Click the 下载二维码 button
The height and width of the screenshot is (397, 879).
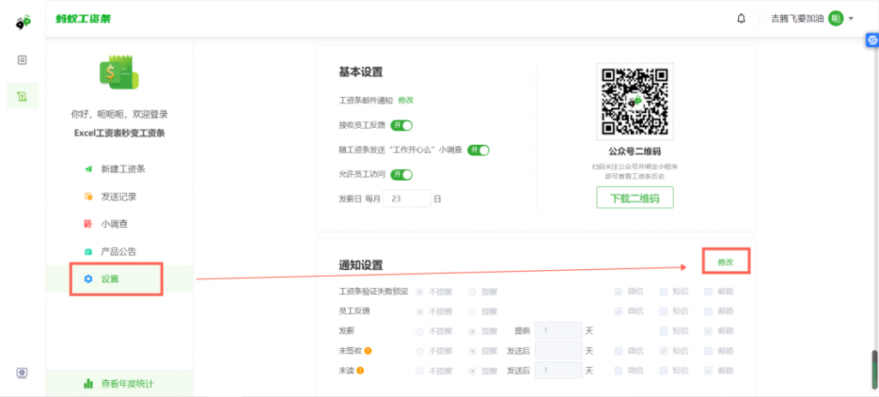coord(634,197)
